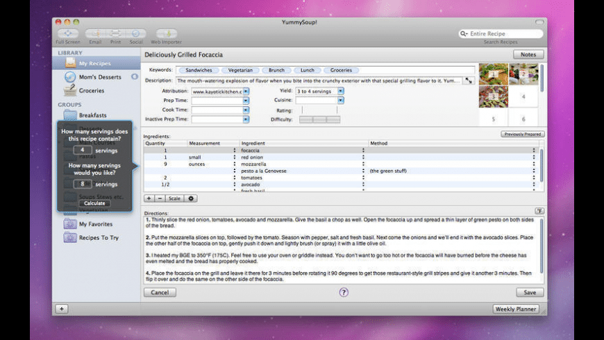
Task: Click the Description text field
Action: (x=319, y=81)
